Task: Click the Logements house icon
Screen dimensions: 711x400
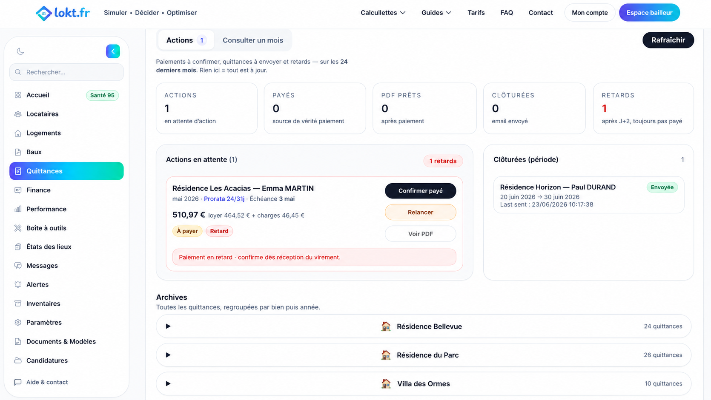Action: (x=18, y=133)
